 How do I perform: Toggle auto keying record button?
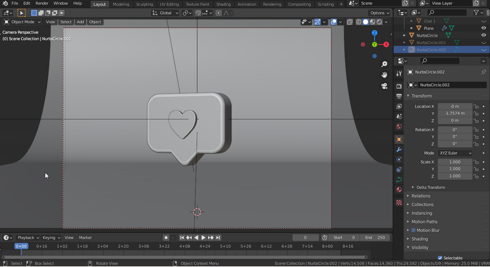(x=166, y=238)
